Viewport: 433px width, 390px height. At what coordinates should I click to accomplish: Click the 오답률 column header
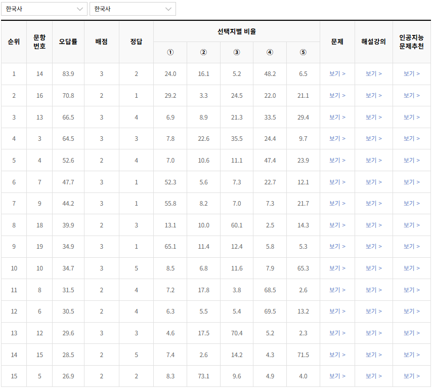(x=67, y=42)
